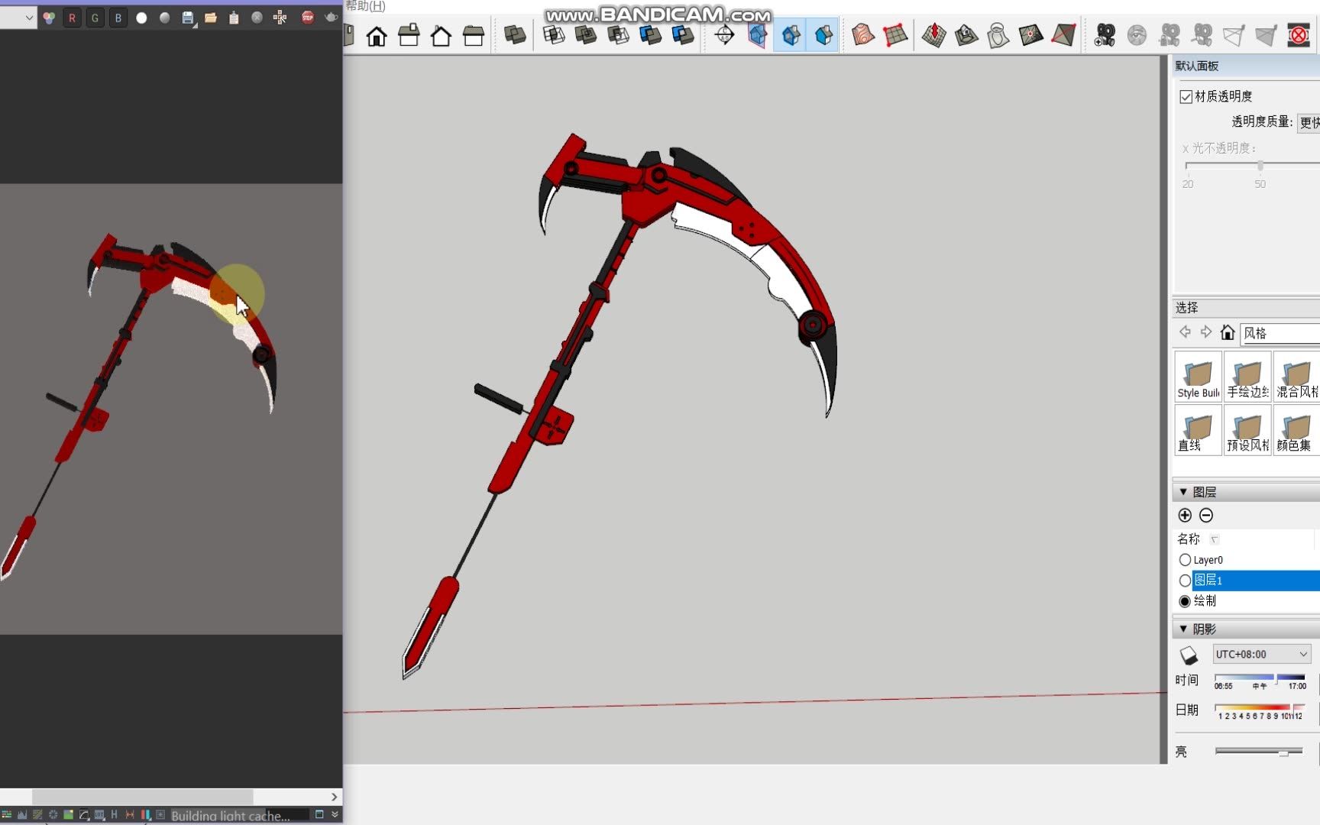Toggle display of section planes
Screen dimensions: 1320x825
coord(757,36)
